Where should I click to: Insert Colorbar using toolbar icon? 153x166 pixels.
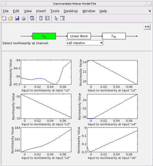pos(41,18)
